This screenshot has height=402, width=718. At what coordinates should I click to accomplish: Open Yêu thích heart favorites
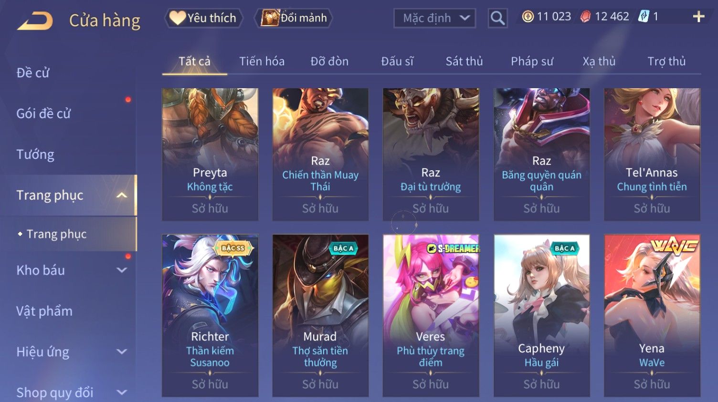pyautogui.click(x=203, y=18)
